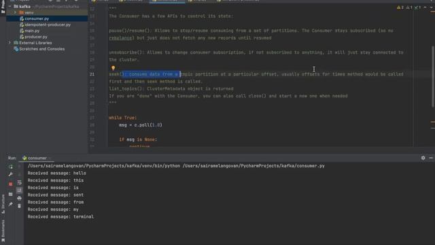Click the kafka project root name
This screenshot has width=435, height=245.
click(x=24, y=6)
